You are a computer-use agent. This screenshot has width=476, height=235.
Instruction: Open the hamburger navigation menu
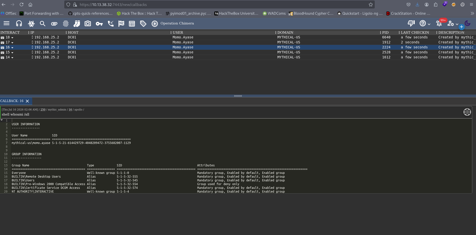[6, 23]
